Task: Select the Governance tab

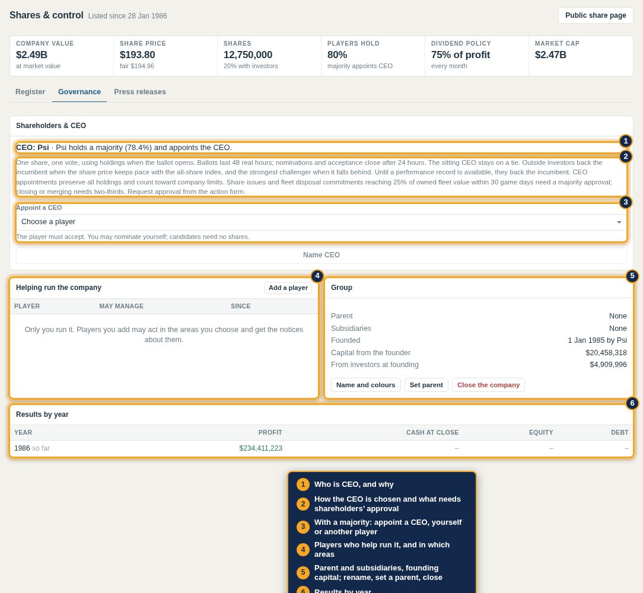Action: coord(79,92)
